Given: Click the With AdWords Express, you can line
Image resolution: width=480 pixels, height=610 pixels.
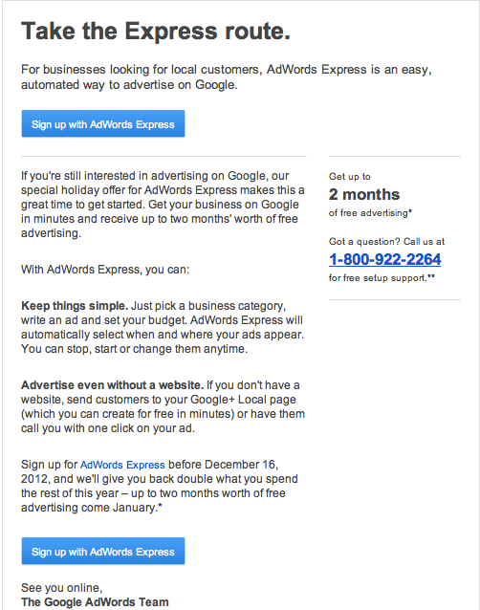Looking at the screenshot, I should tap(105, 270).
